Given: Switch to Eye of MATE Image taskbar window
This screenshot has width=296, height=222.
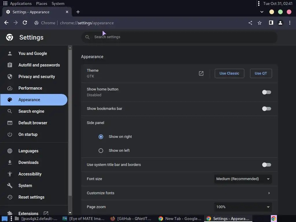Looking at the screenshot, I should click(84, 219).
